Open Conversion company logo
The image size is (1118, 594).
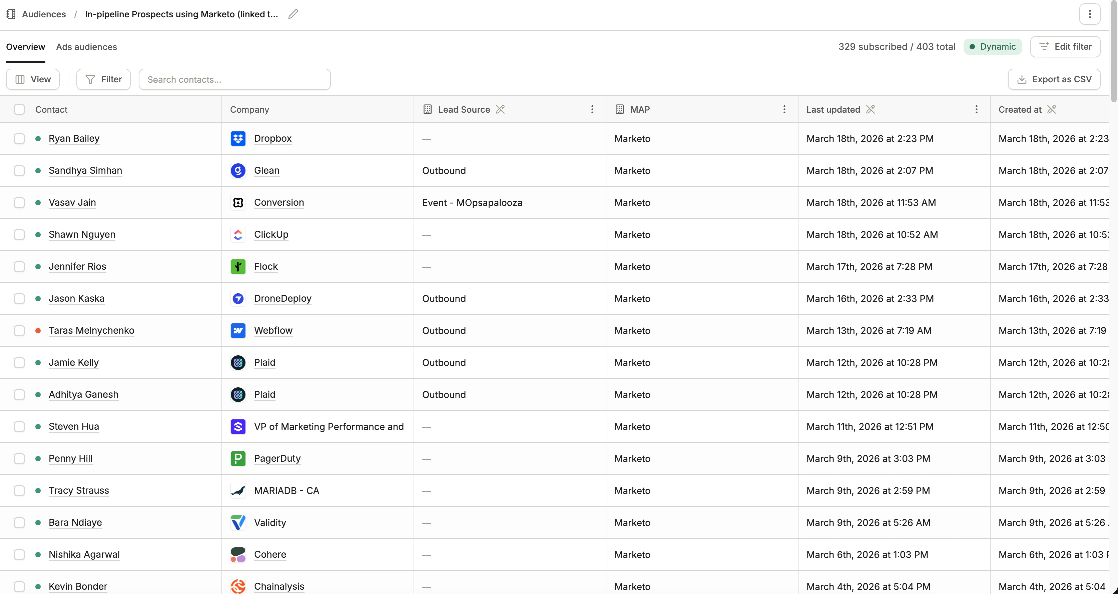pyautogui.click(x=238, y=203)
